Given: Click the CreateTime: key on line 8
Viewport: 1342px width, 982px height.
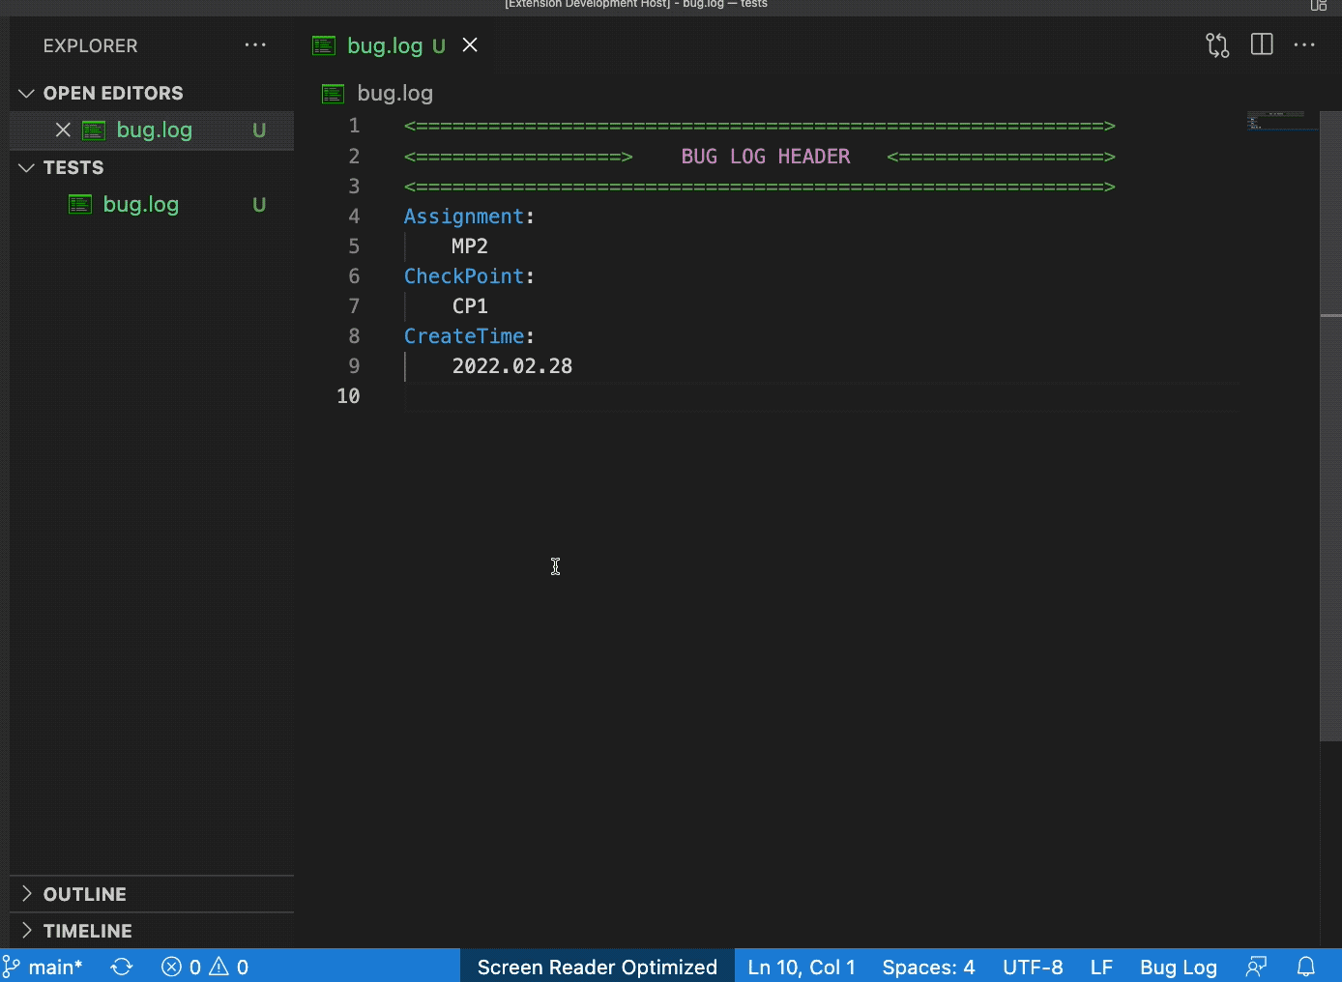Looking at the screenshot, I should (469, 336).
